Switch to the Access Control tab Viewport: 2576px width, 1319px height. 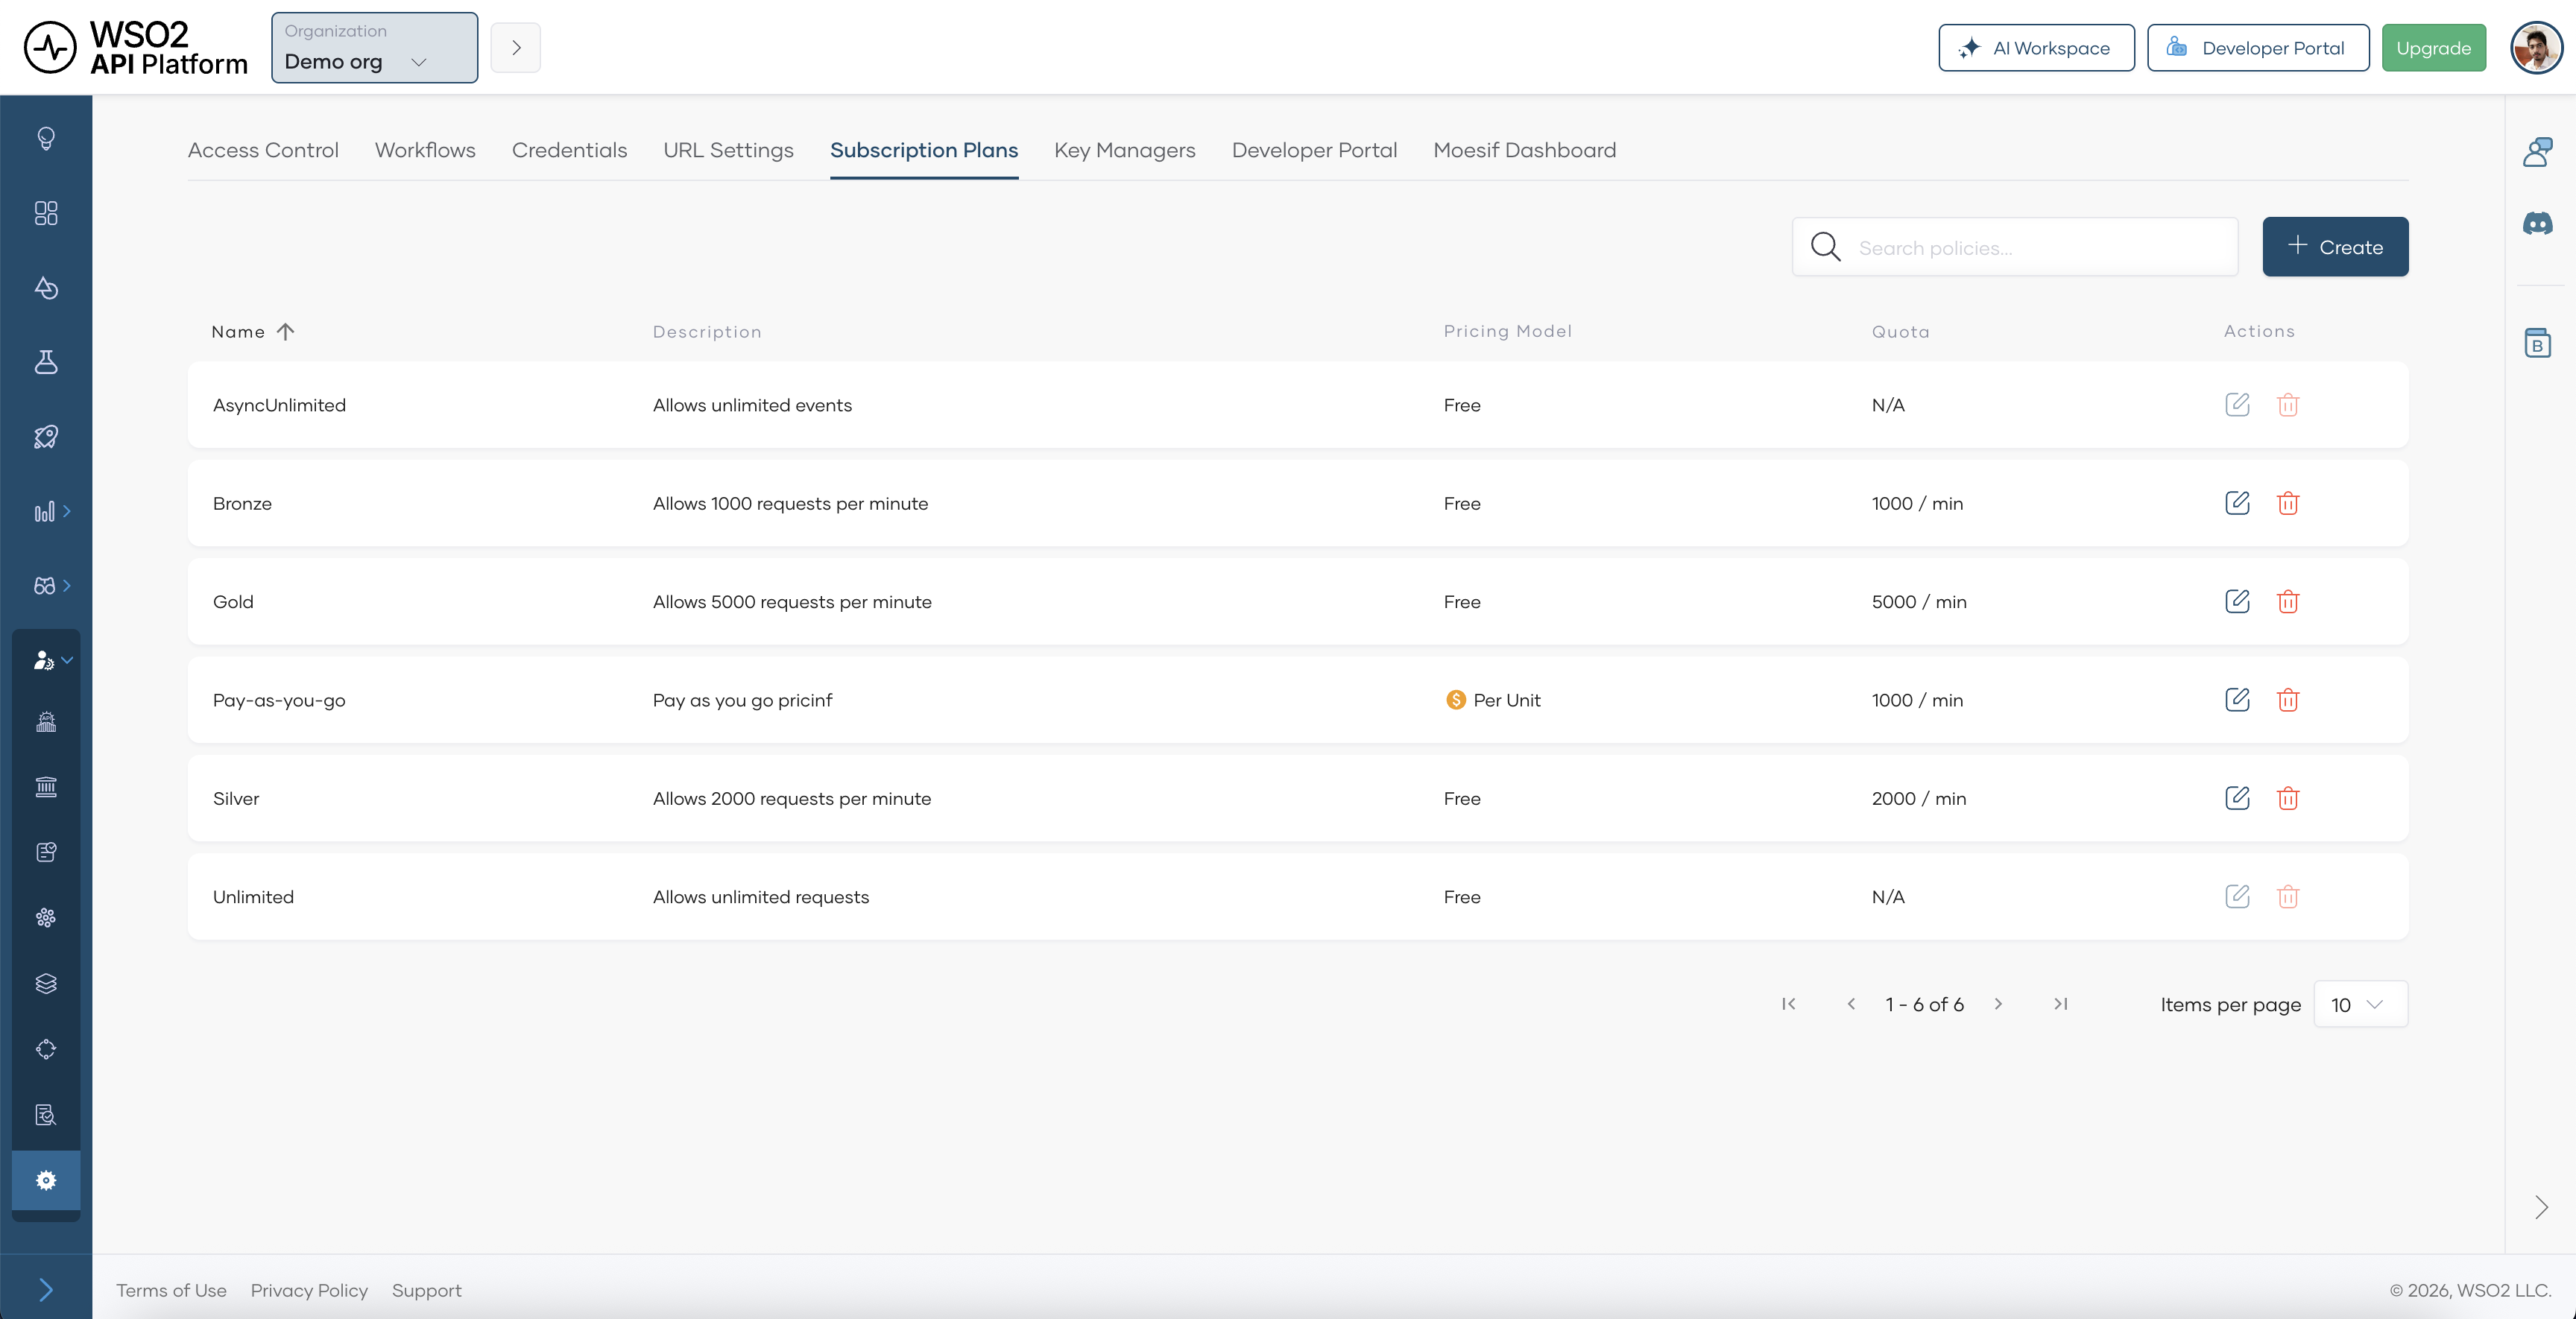tap(263, 150)
